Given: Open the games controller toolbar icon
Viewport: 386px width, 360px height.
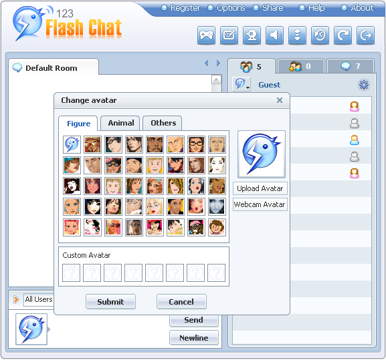Looking at the screenshot, I should coord(206,35).
